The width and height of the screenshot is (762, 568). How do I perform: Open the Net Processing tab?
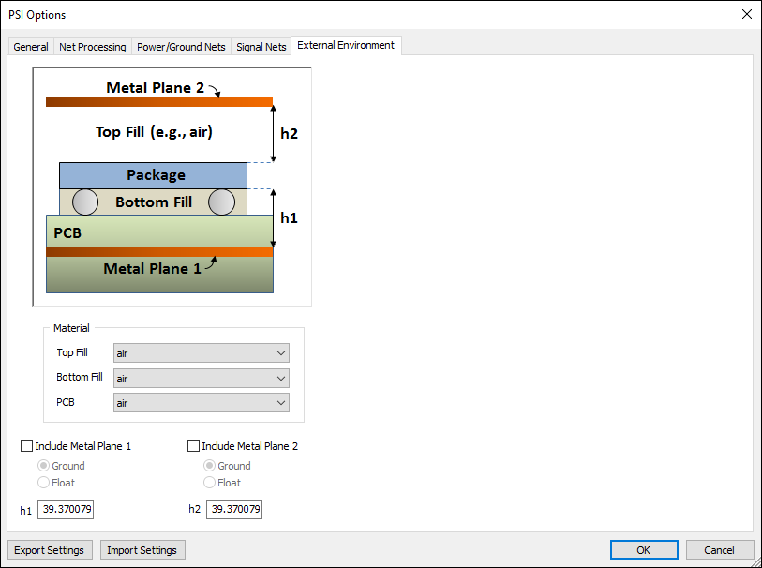point(92,46)
